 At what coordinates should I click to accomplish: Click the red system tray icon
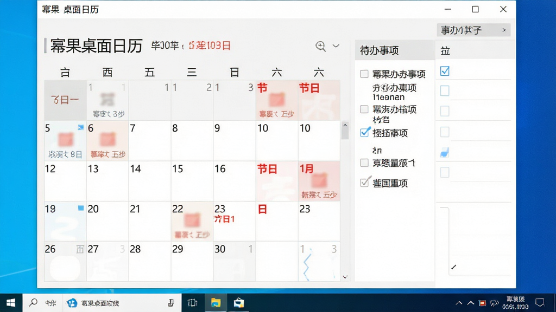[x=482, y=303]
